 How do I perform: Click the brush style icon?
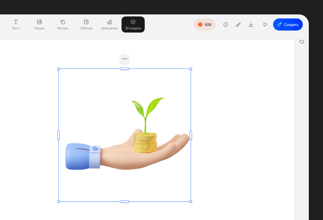coord(238,24)
